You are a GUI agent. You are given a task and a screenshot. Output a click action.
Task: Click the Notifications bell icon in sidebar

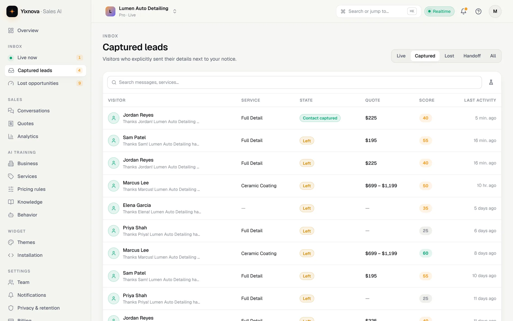click(11, 295)
